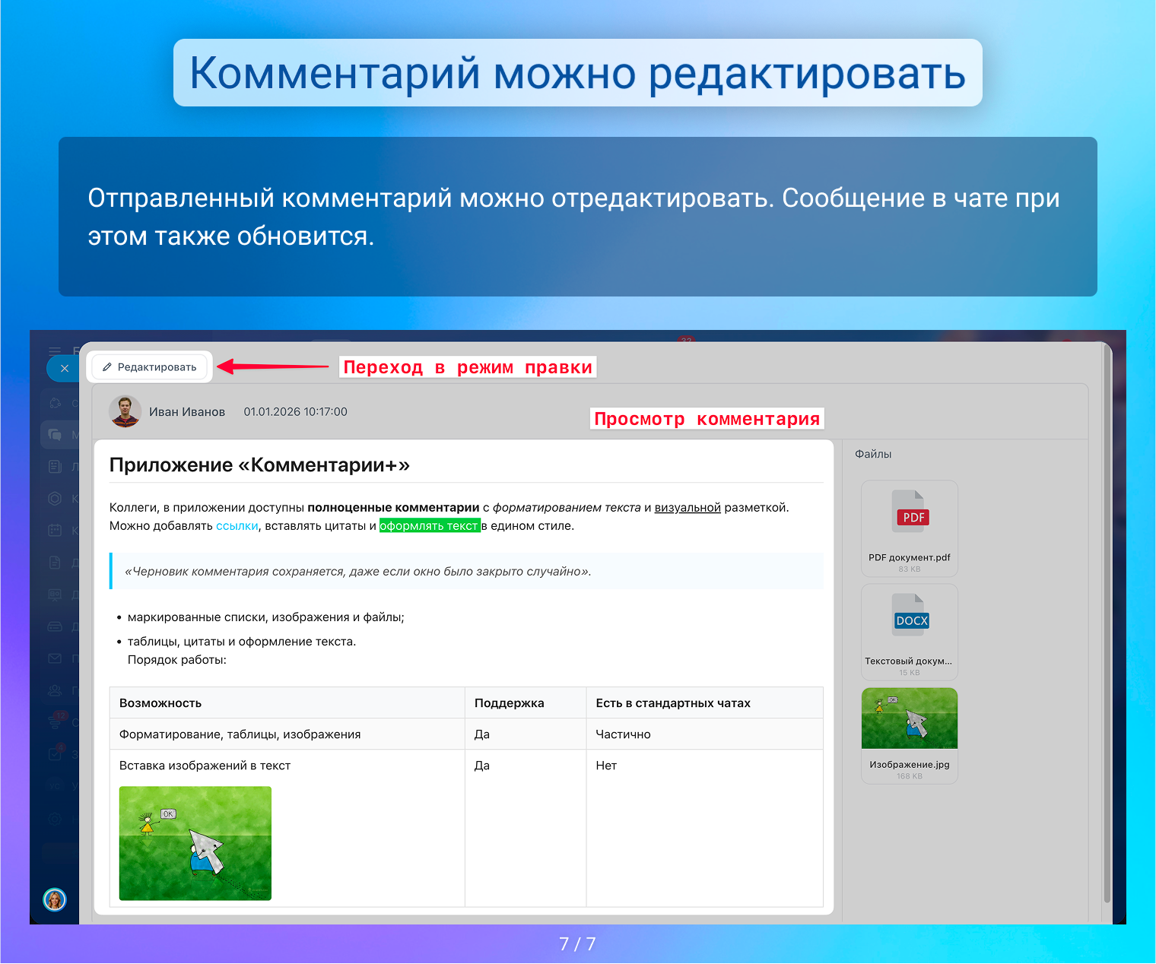Click Иван Иванов's profile photo
1156x964 pixels.
point(125,411)
